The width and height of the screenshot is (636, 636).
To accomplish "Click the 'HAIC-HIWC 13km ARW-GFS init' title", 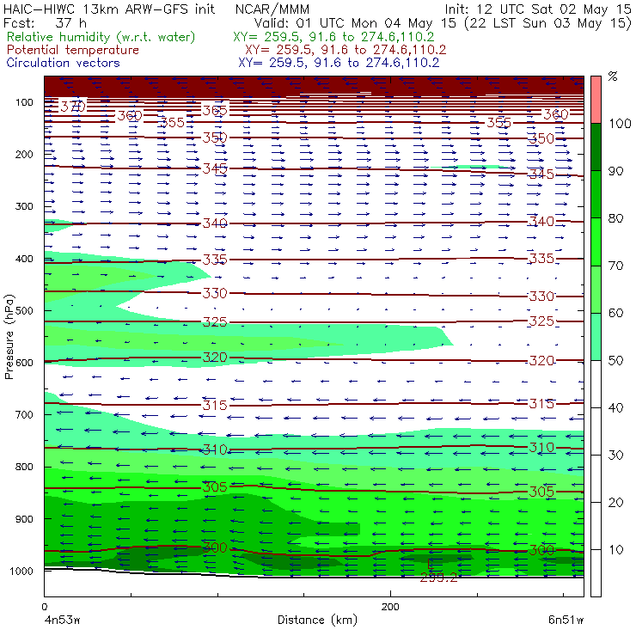I will pos(108,9).
